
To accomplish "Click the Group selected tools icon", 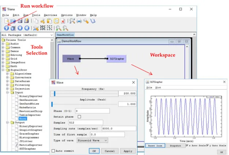I will [43, 28].
